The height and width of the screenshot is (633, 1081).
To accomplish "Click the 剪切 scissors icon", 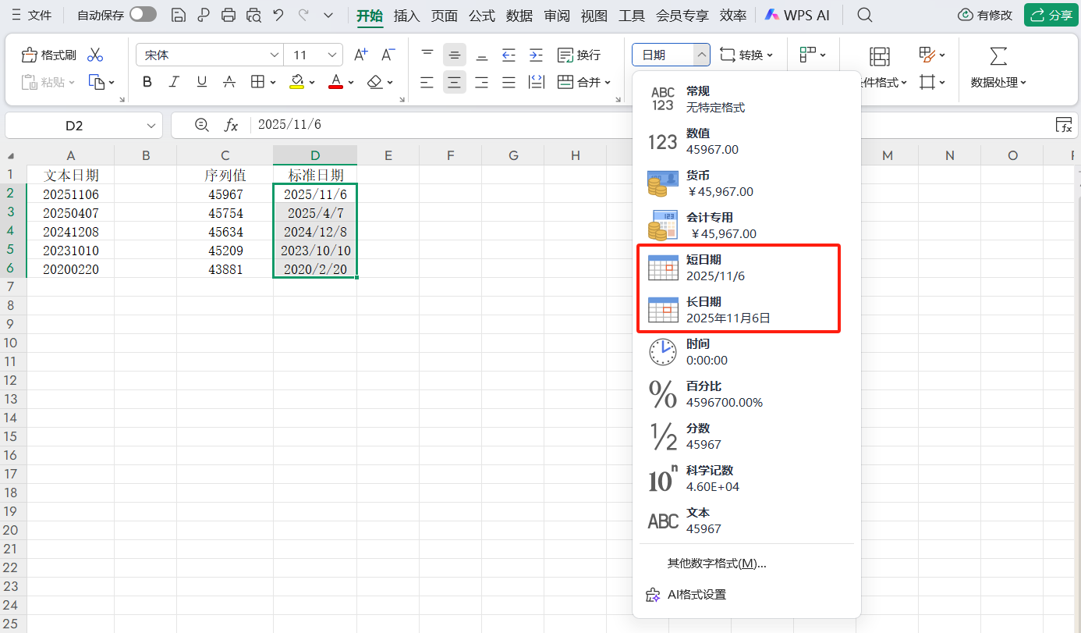I will tap(96, 54).
